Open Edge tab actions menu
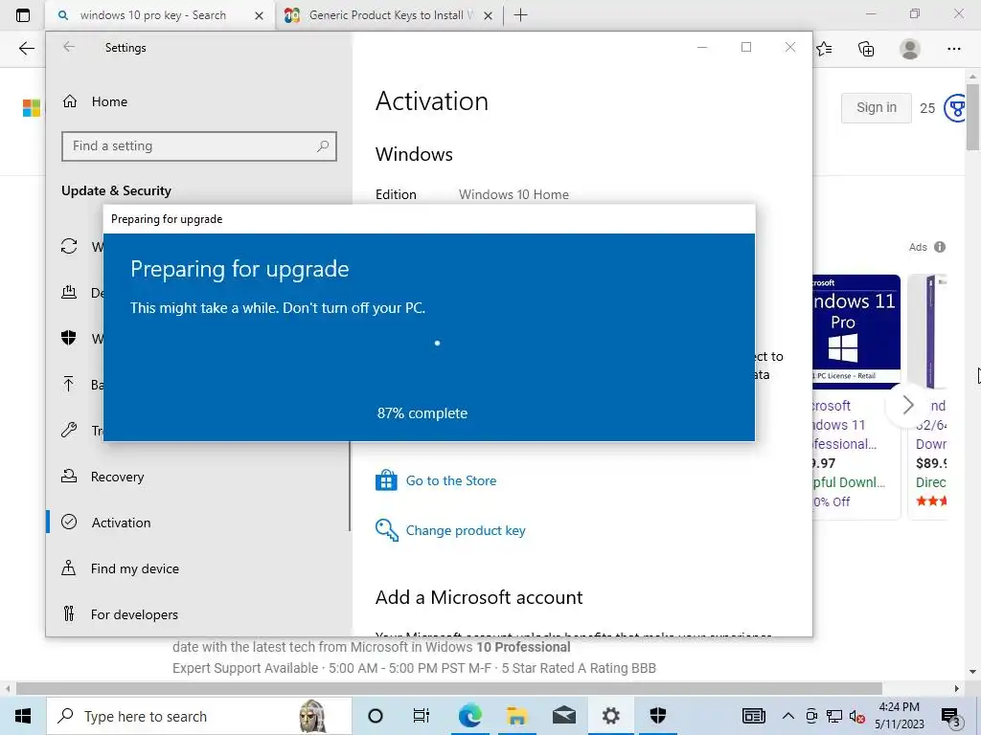Image resolution: width=981 pixels, height=735 pixels. 23,15
